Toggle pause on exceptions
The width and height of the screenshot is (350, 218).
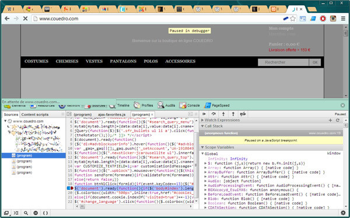(x=36, y=213)
